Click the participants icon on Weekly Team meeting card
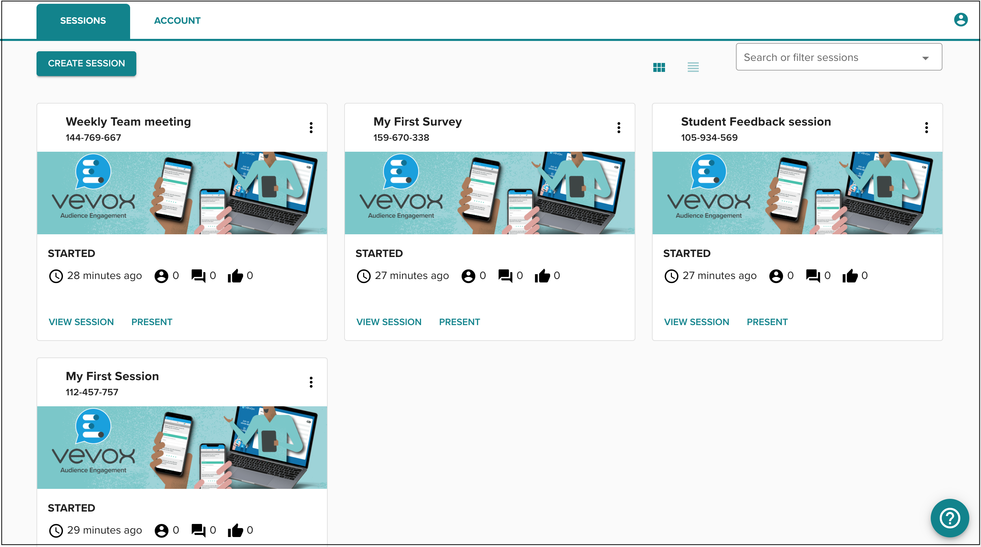The image size is (981, 547). click(x=161, y=276)
